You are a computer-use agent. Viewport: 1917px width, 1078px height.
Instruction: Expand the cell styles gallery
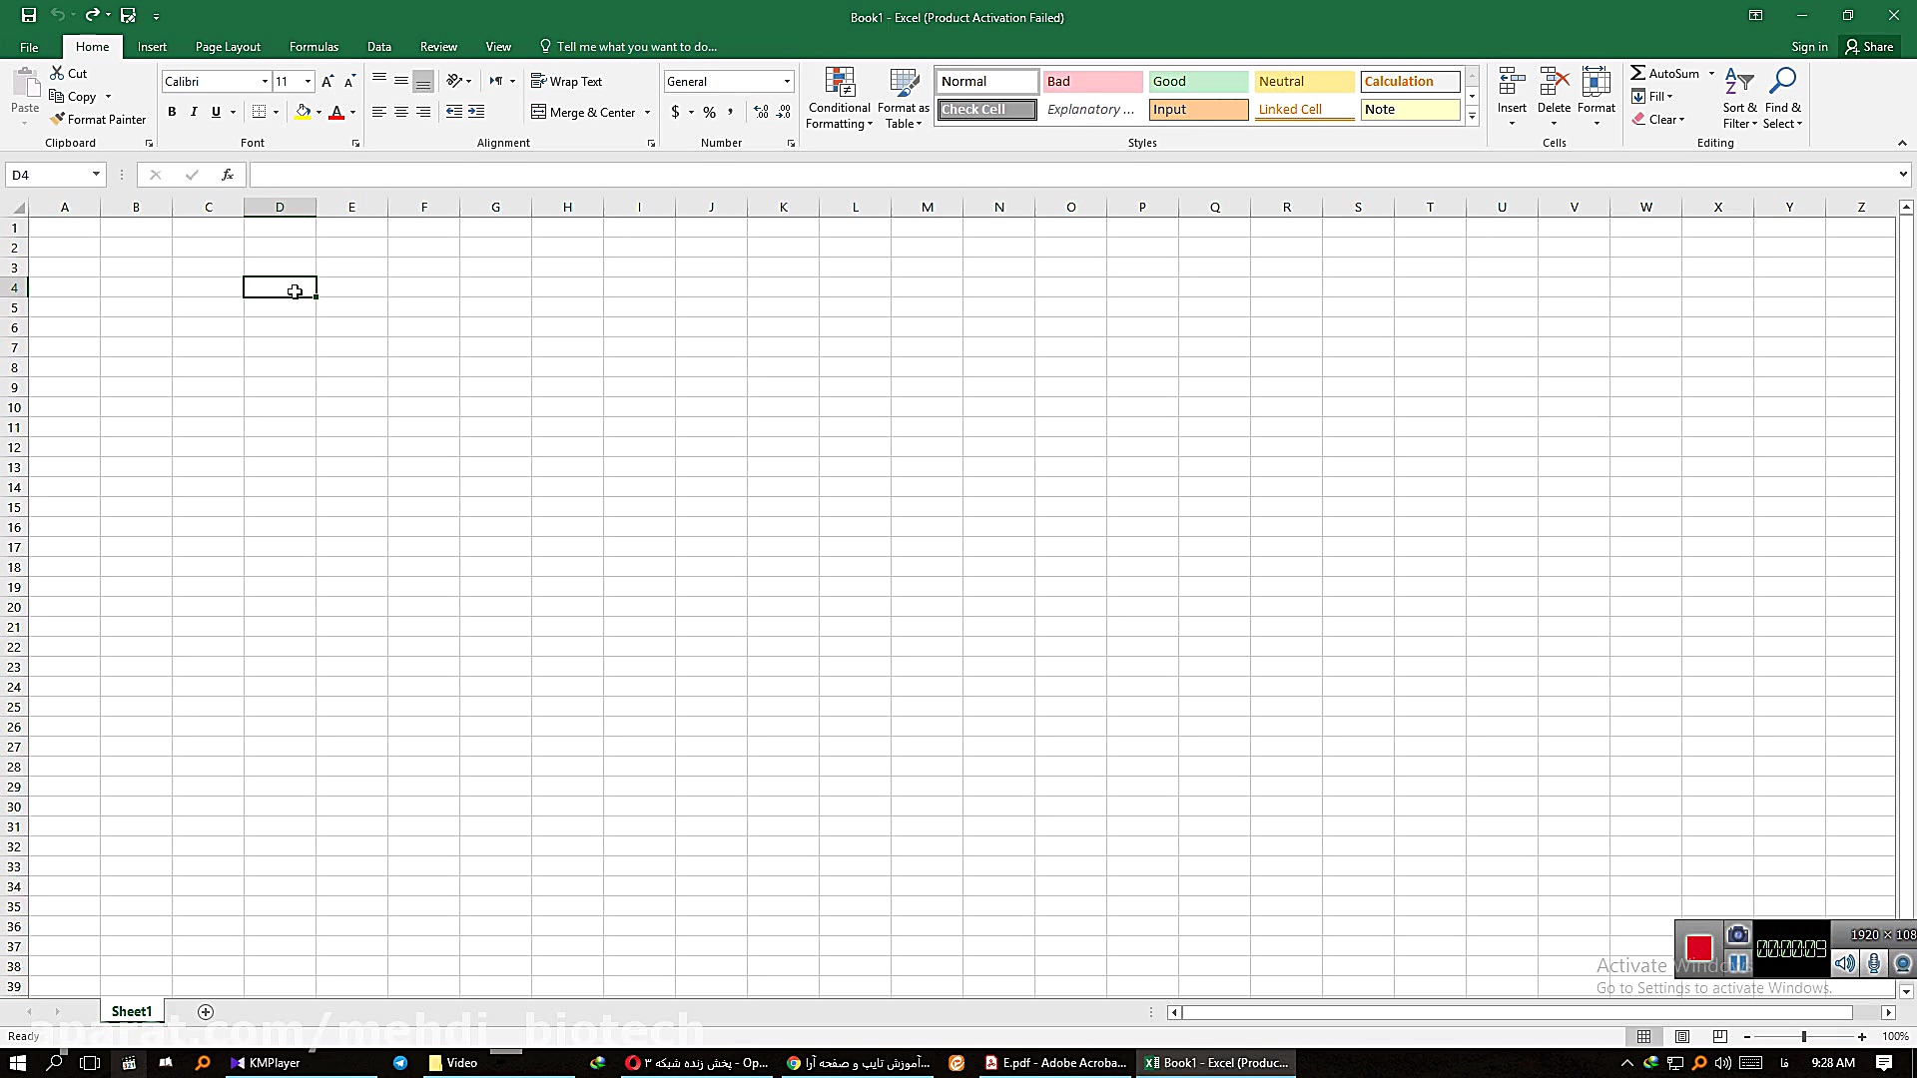point(1472,117)
